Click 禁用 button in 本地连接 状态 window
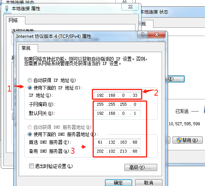 (187, 140)
